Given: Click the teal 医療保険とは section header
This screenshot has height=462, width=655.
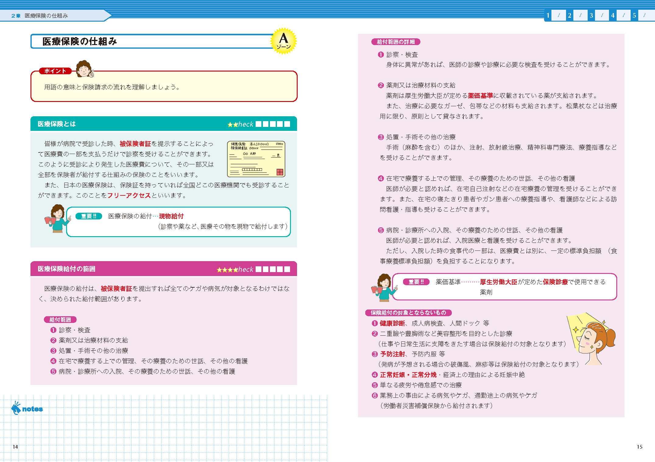Looking at the screenshot, I should [164, 124].
